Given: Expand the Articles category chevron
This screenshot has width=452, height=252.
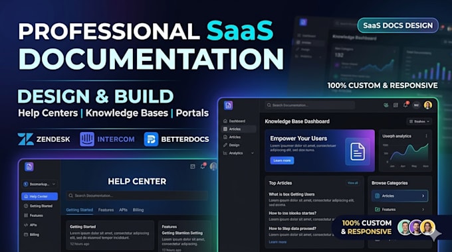Looking at the screenshot, I should pyautogui.click(x=423, y=196).
